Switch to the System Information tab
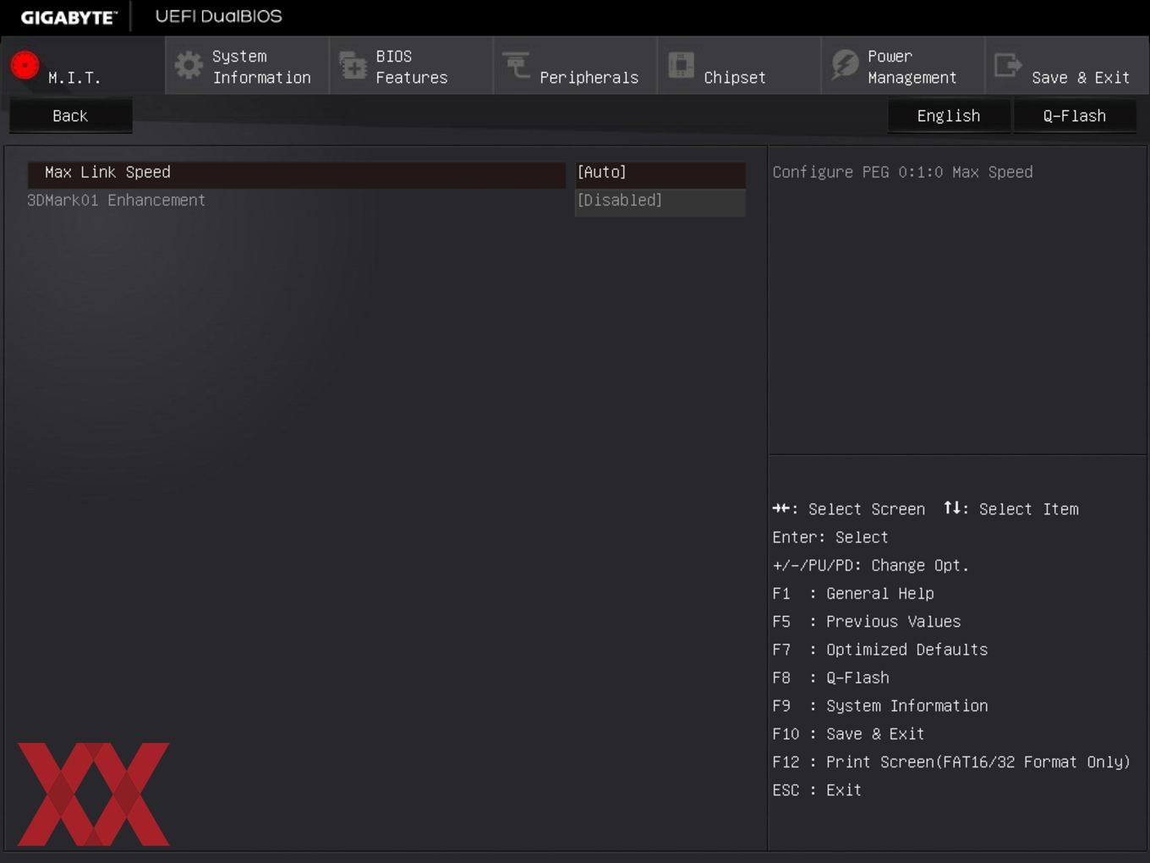Viewport: 1150px width, 863px height. (x=247, y=65)
